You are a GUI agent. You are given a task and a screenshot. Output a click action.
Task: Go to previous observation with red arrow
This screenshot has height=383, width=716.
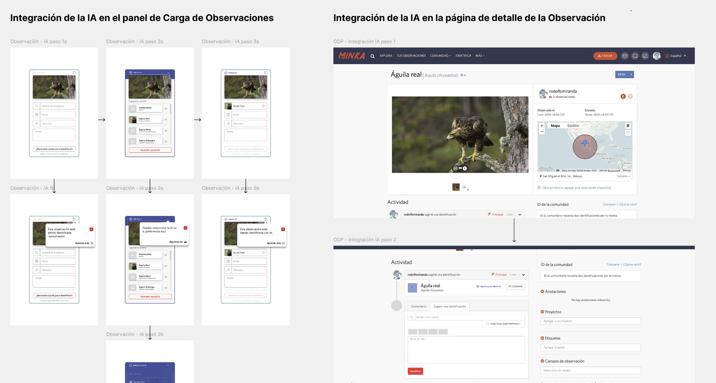pyautogui.click(x=623, y=96)
